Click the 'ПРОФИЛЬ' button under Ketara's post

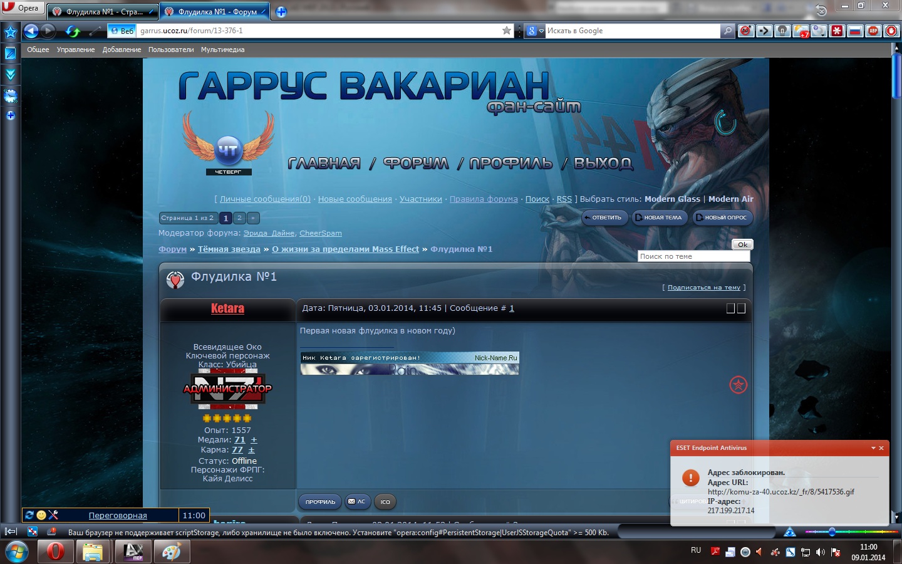320,502
